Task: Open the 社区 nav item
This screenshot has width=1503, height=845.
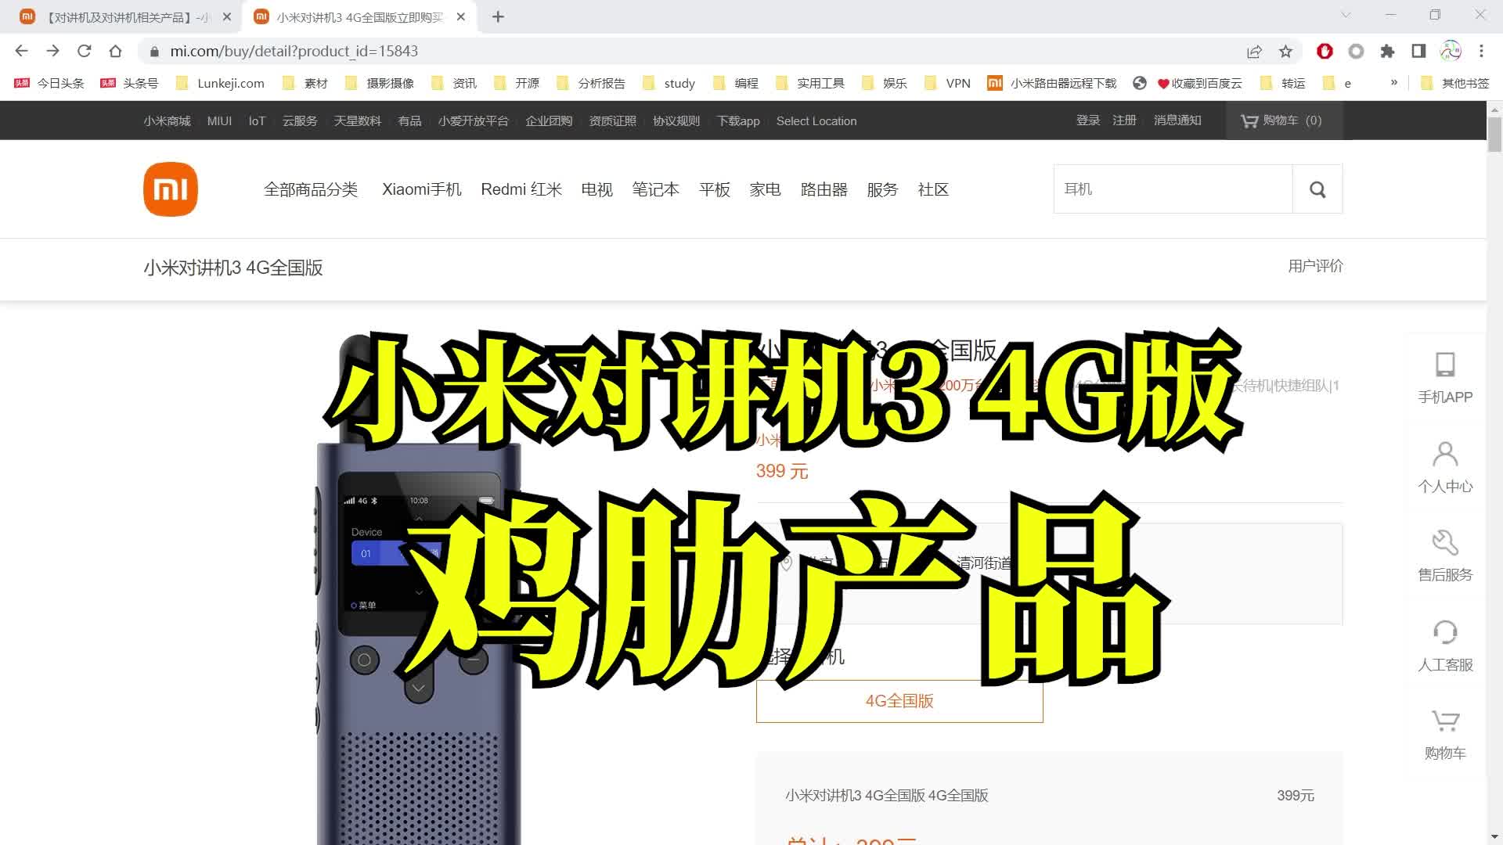Action: (x=933, y=189)
